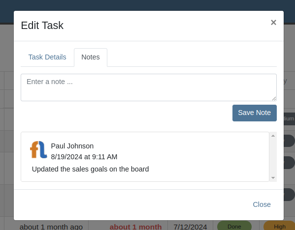Click the green Done status badge
The width and height of the screenshot is (295, 230).
point(234,226)
